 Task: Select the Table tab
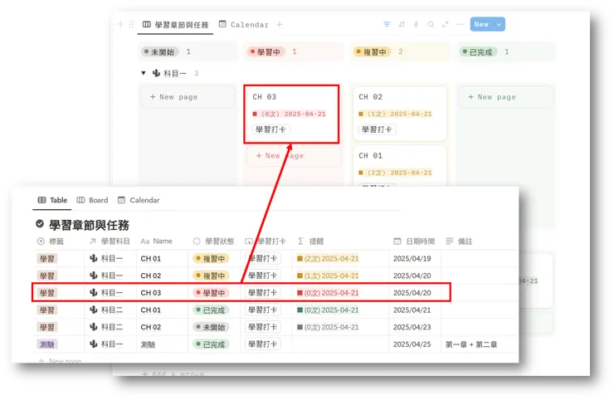(52, 200)
